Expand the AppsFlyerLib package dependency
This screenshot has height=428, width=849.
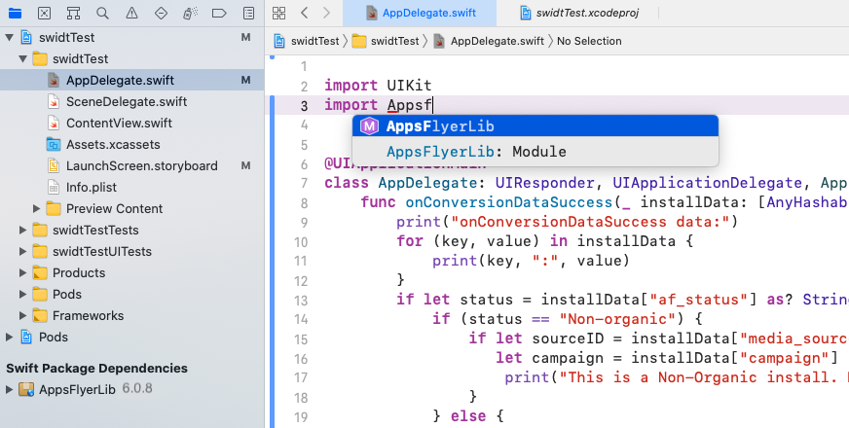[x=9, y=389]
